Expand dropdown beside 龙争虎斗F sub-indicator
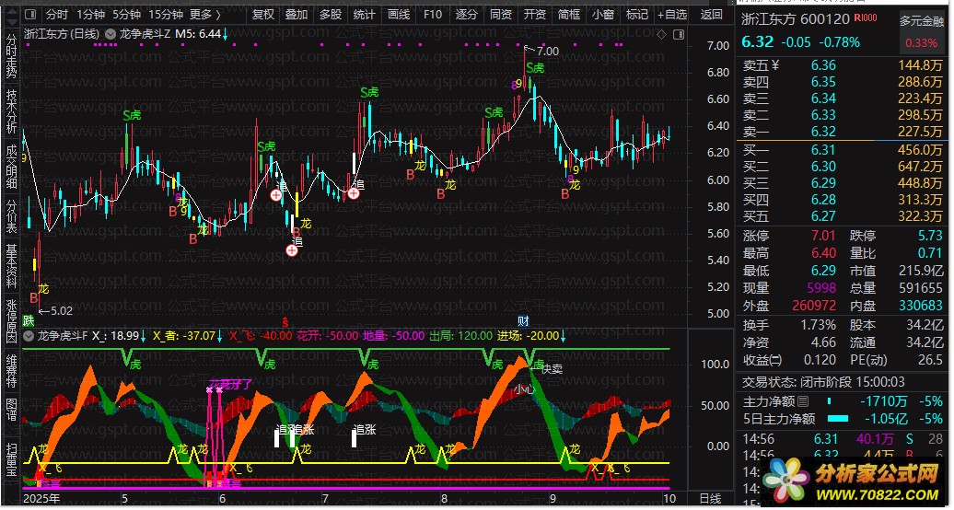The height and width of the screenshot is (510, 954). pos(28,335)
